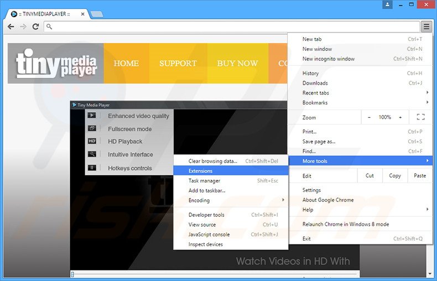The image size is (437, 281).
Task: Select View source in submenu
Action: point(231,225)
